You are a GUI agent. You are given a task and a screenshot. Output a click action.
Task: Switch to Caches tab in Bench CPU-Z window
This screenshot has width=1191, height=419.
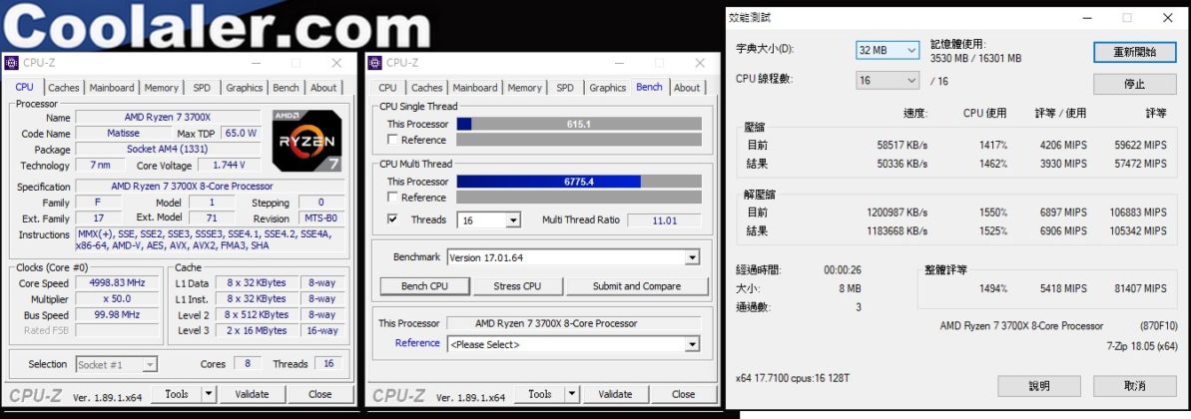point(427,88)
